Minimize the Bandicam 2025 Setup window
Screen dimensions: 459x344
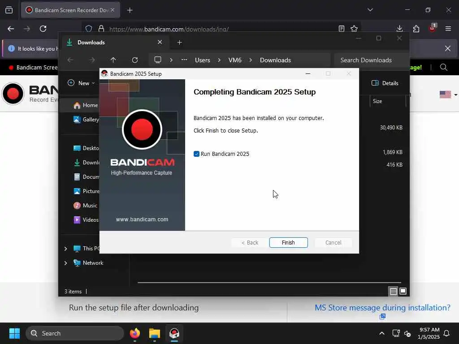(x=307, y=74)
